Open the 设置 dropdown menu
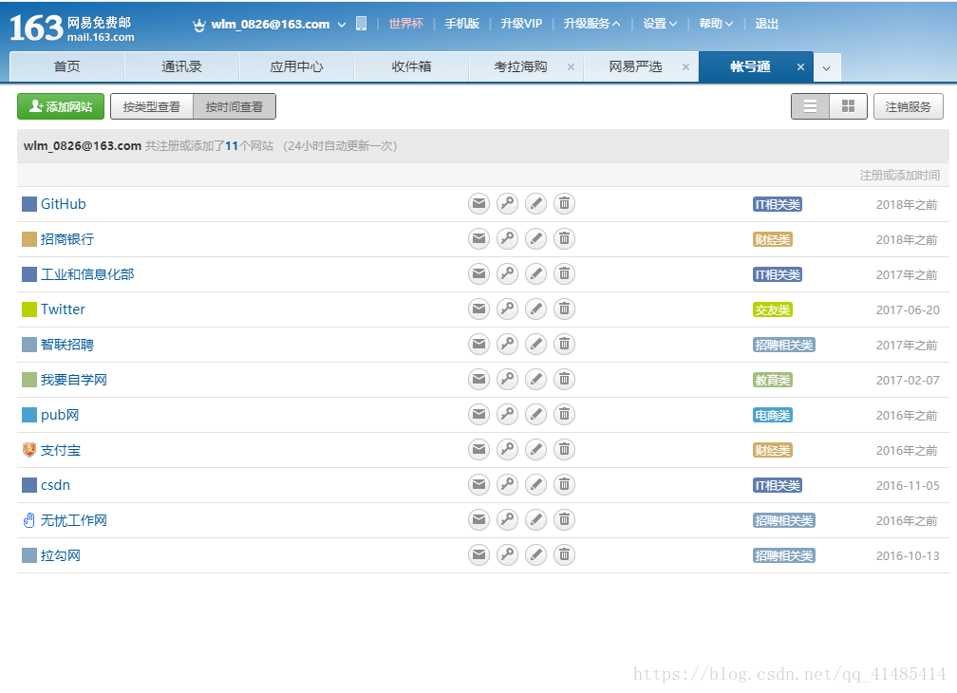This screenshot has height=693, width=957. pyautogui.click(x=660, y=24)
